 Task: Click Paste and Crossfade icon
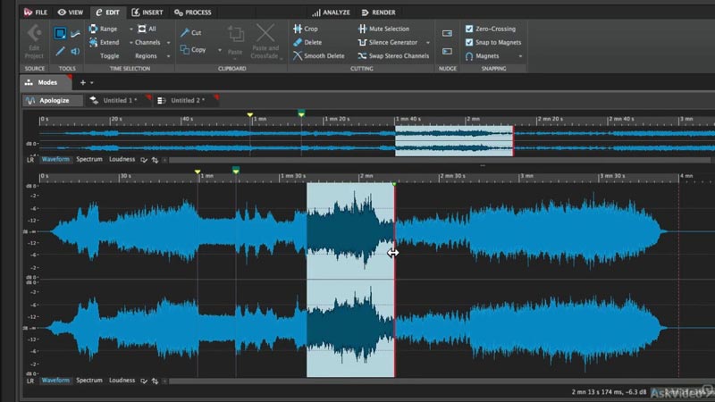[265, 33]
